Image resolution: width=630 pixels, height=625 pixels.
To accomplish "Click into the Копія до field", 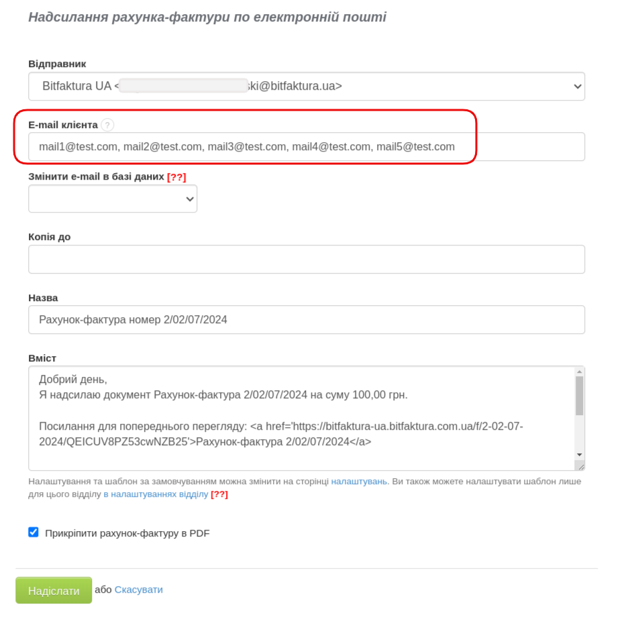I will tap(307, 260).
